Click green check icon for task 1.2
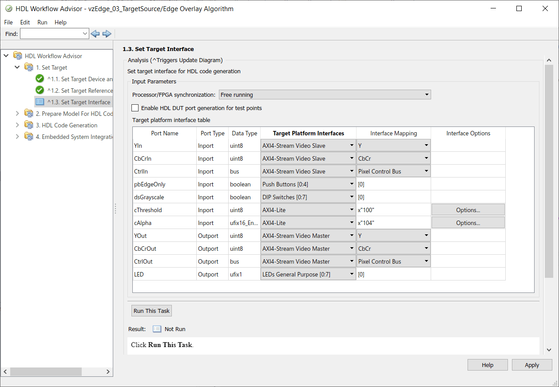559x387 pixels. pos(40,91)
